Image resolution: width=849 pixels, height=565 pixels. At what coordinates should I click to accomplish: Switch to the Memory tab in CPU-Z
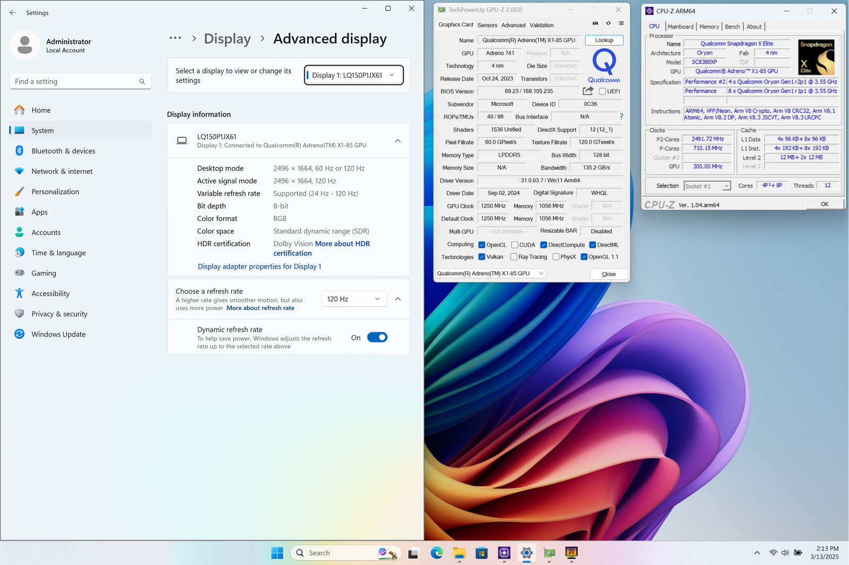coord(709,27)
